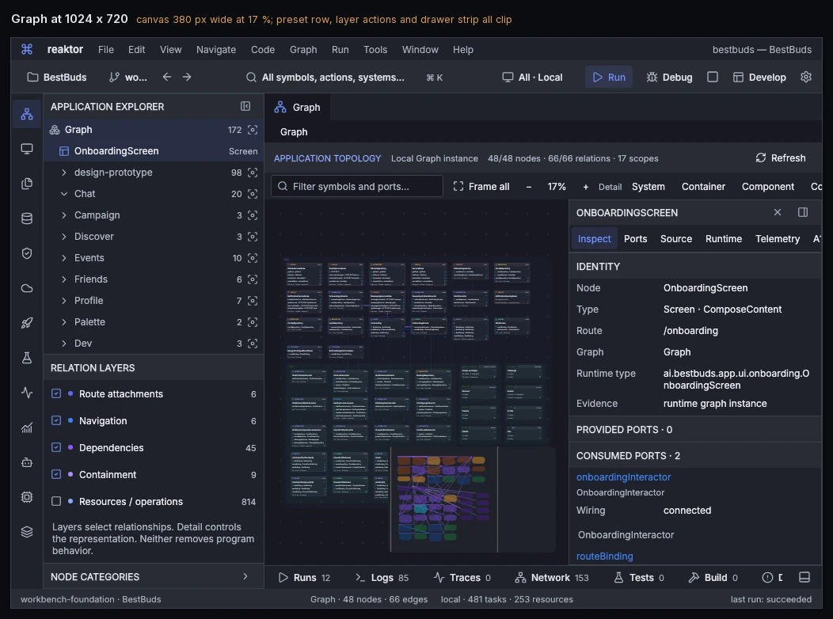Screen dimensions: 833x619
Task: Switch to the Telemetry tab
Action: (778, 239)
